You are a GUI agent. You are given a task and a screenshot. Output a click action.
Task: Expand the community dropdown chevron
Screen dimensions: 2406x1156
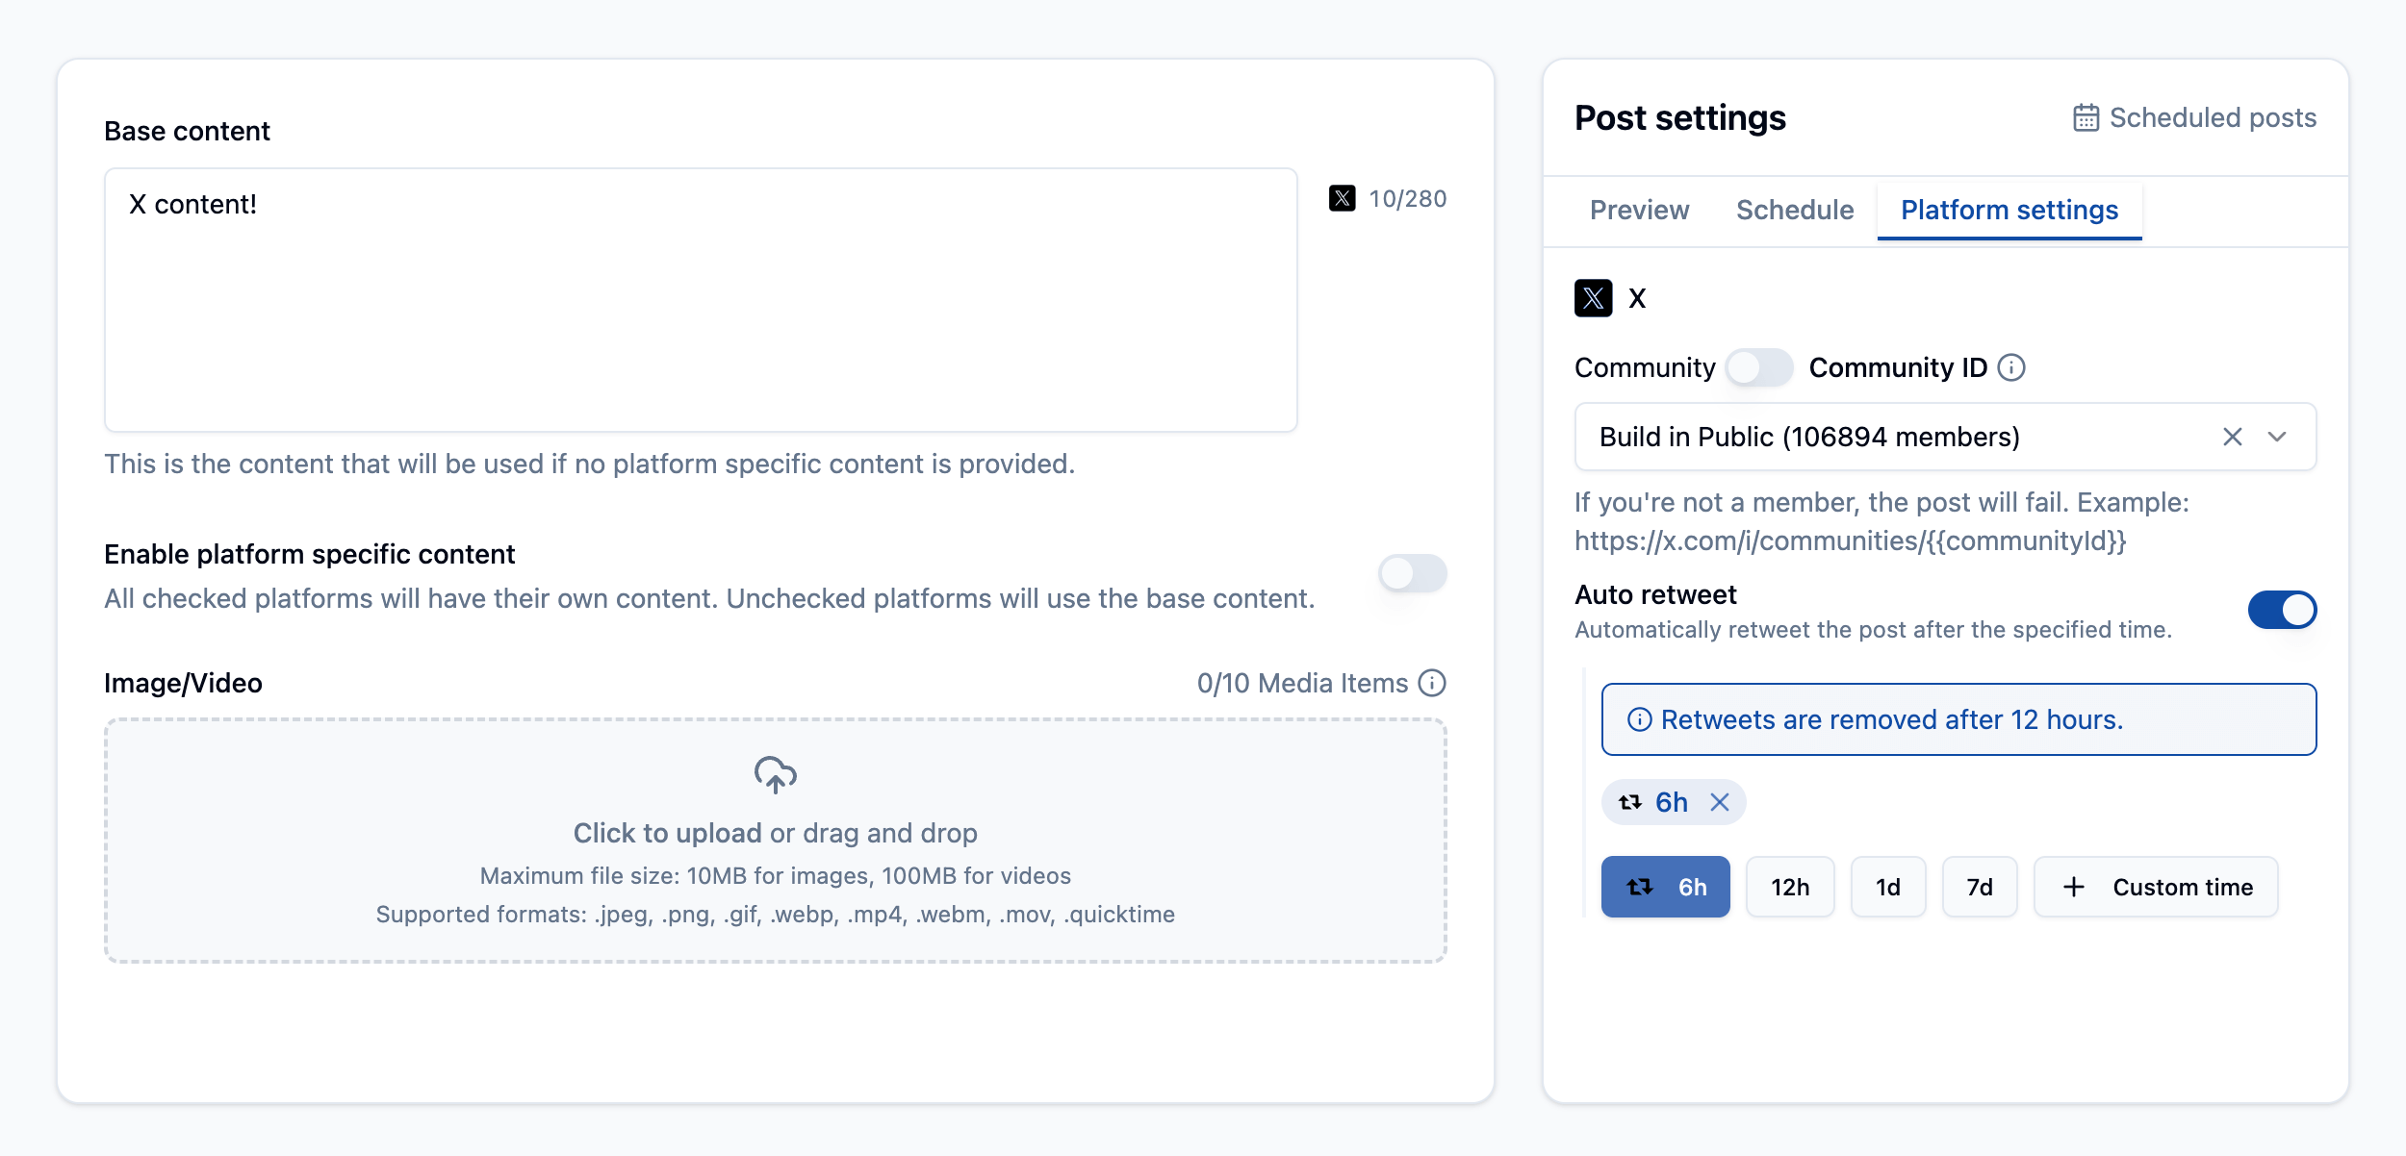click(x=2277, y=437)
